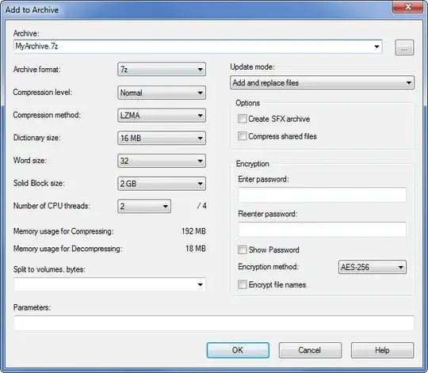Click the 18 MB decompressing memory value

196,249
